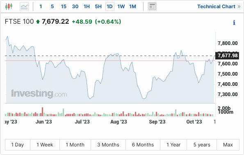Screen dimensions: 244x155
Task: Click the Aug '23 date label
Action: (119, 122)
